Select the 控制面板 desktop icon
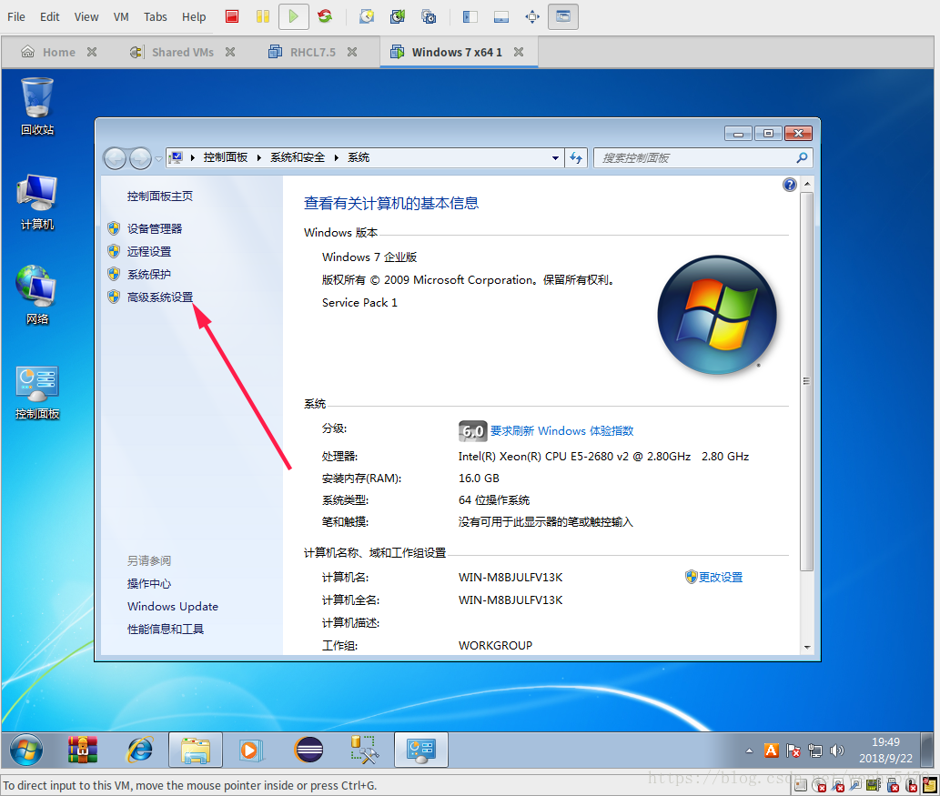940x796 pixels. click(37, 392)
